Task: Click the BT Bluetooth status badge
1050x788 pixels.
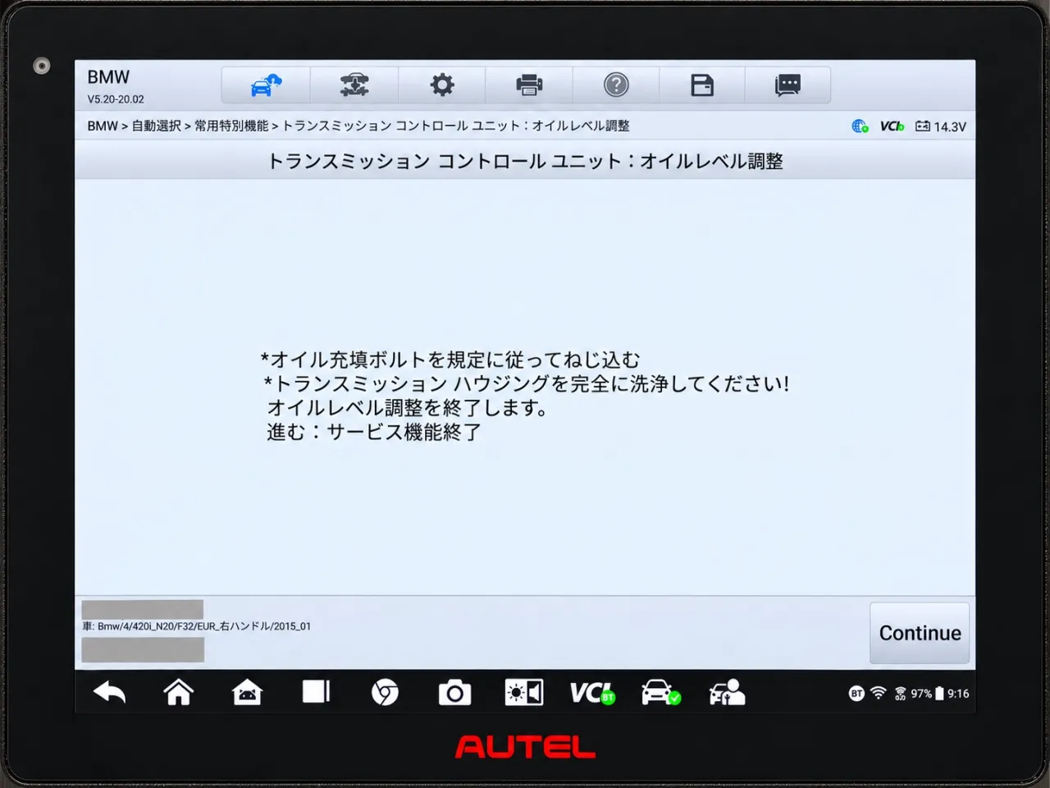Action: pyautogui.click(x=856, y=694)
